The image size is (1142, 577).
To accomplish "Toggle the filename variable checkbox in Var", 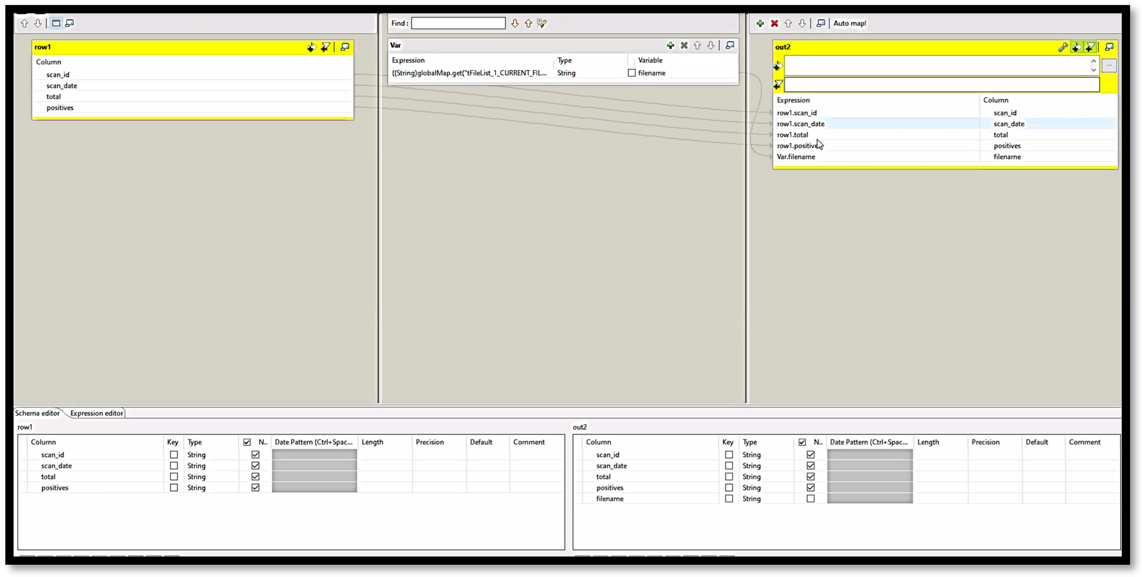I will pos(632,73).
